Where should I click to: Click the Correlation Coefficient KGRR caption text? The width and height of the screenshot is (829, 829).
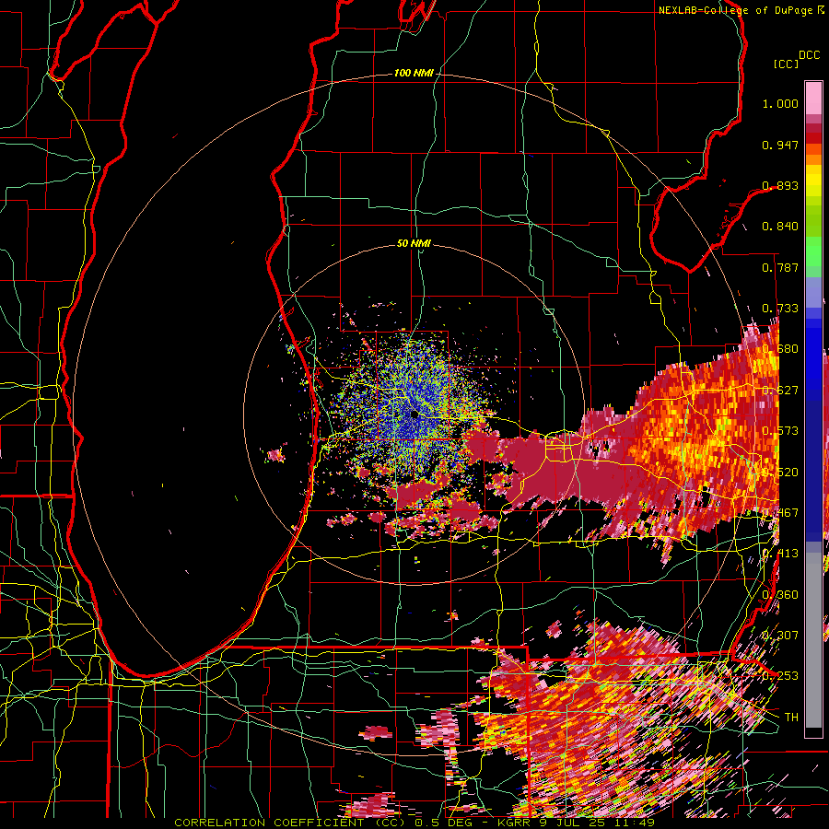pos(414,823)
